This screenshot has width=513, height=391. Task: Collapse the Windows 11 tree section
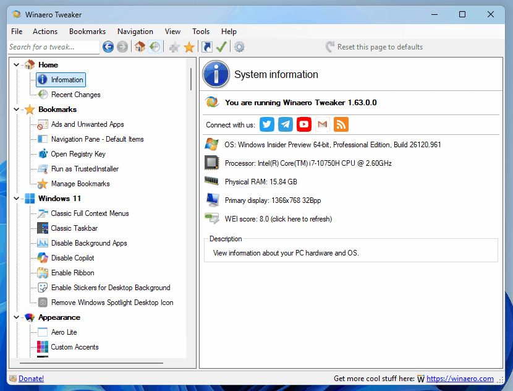[x=17, y=199]
